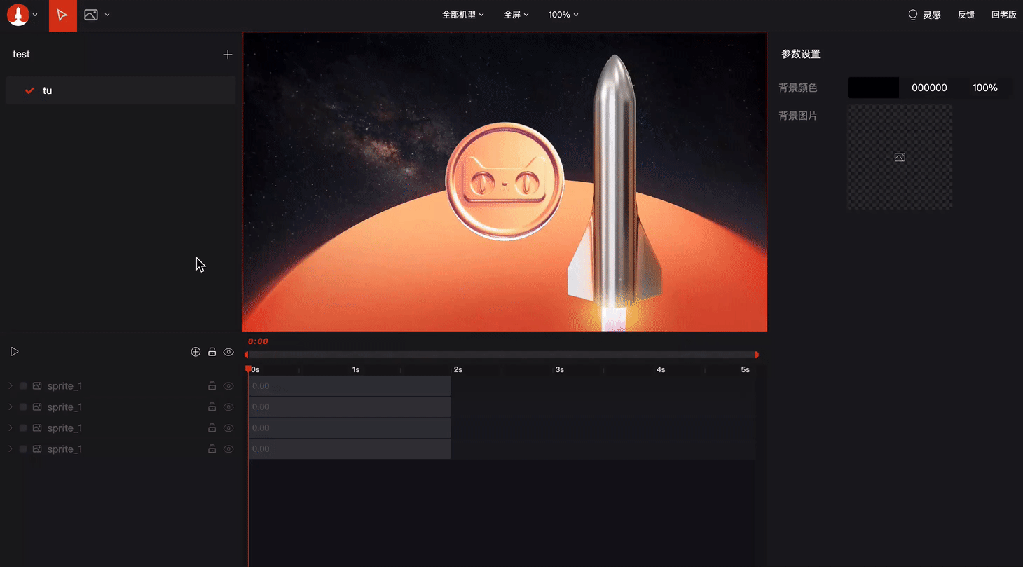Click the red rocket app logo
Viewport: 1023px width, 567px height.
point(18,15)
